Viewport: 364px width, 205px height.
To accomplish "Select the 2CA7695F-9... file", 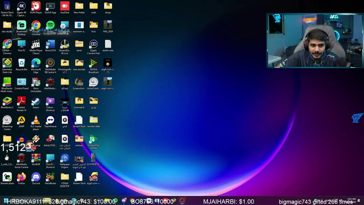I will pos(94,160).
